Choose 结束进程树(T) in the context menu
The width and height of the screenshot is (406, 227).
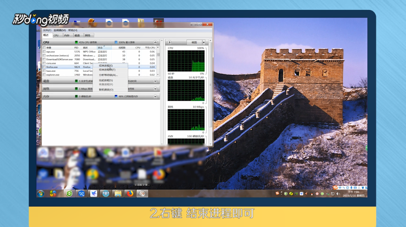[107, 69]
